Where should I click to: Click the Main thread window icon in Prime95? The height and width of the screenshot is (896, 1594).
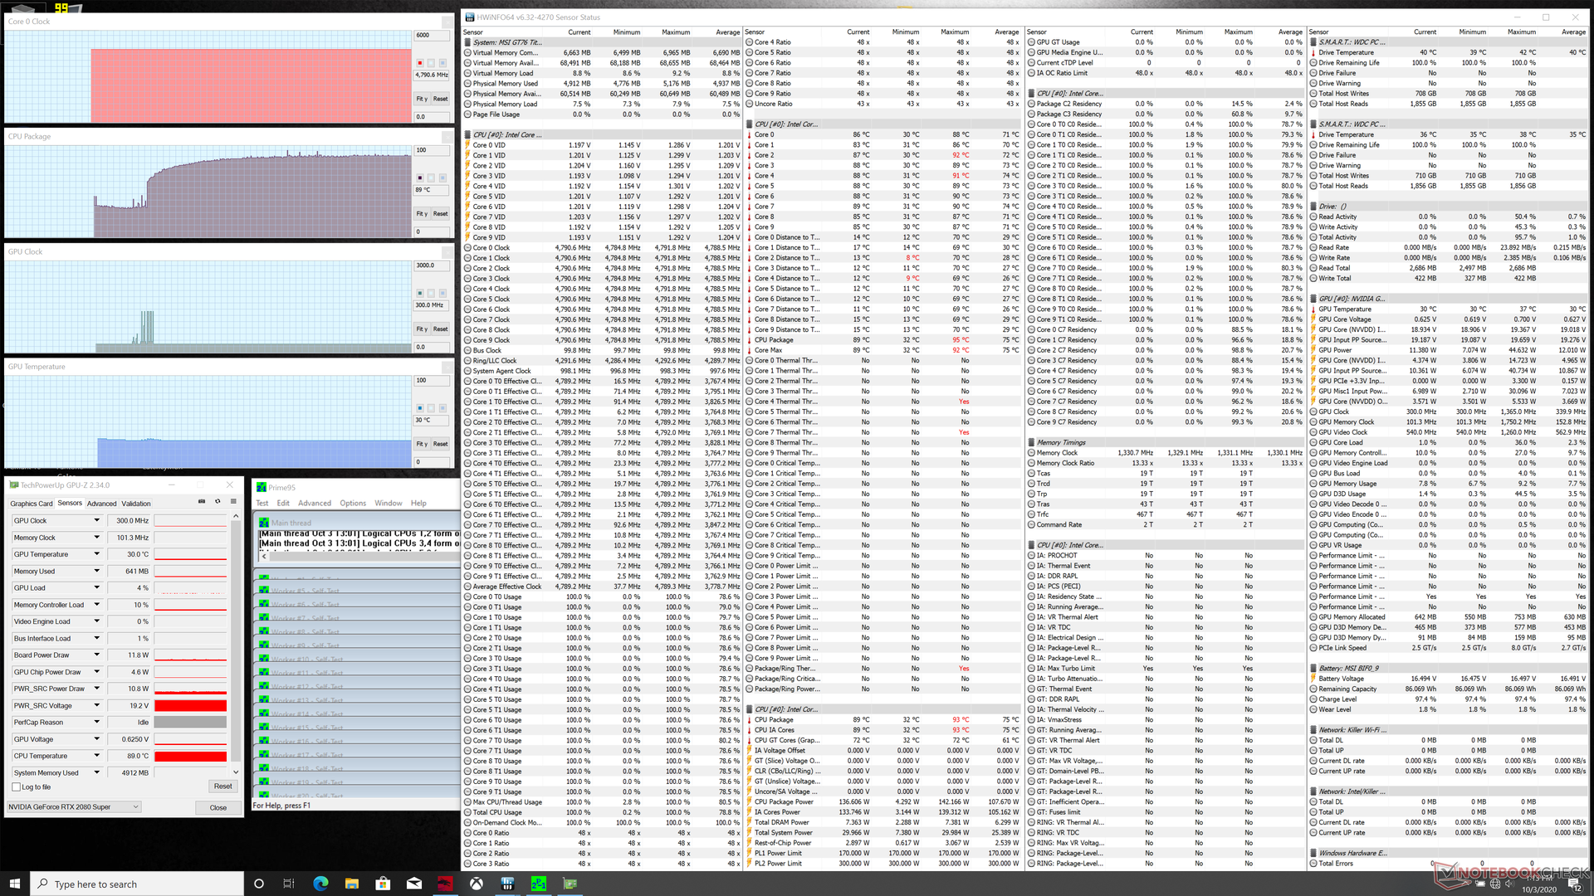[x=264, y=523]
